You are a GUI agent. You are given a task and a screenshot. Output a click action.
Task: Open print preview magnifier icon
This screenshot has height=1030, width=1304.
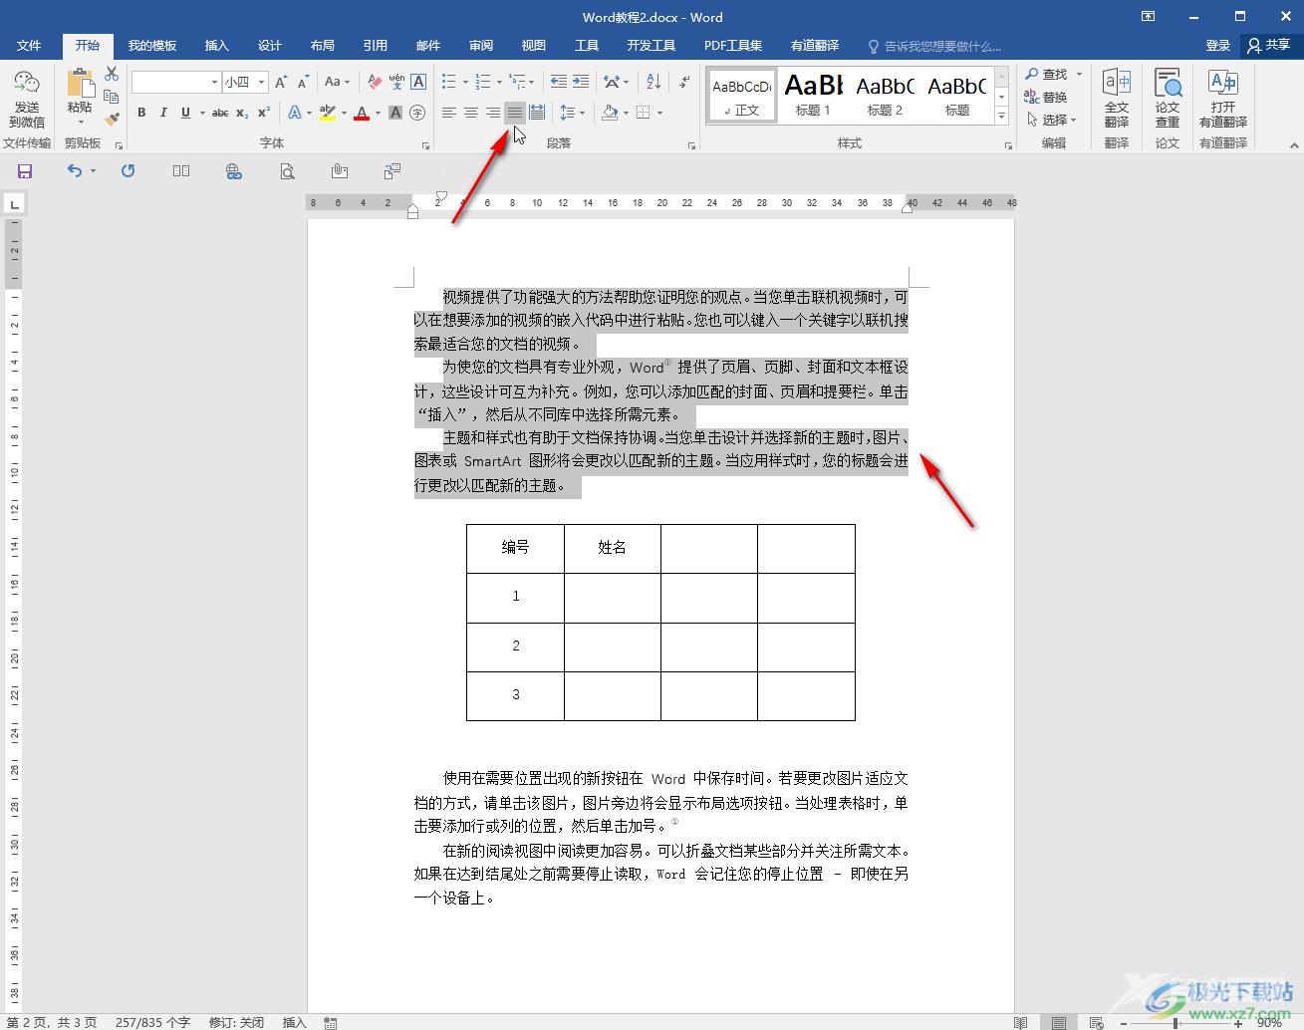click(287, 171)
